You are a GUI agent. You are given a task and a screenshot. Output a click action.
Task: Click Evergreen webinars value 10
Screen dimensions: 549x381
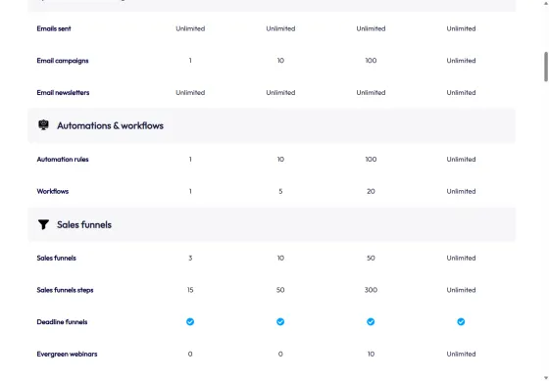pos(371,354)
